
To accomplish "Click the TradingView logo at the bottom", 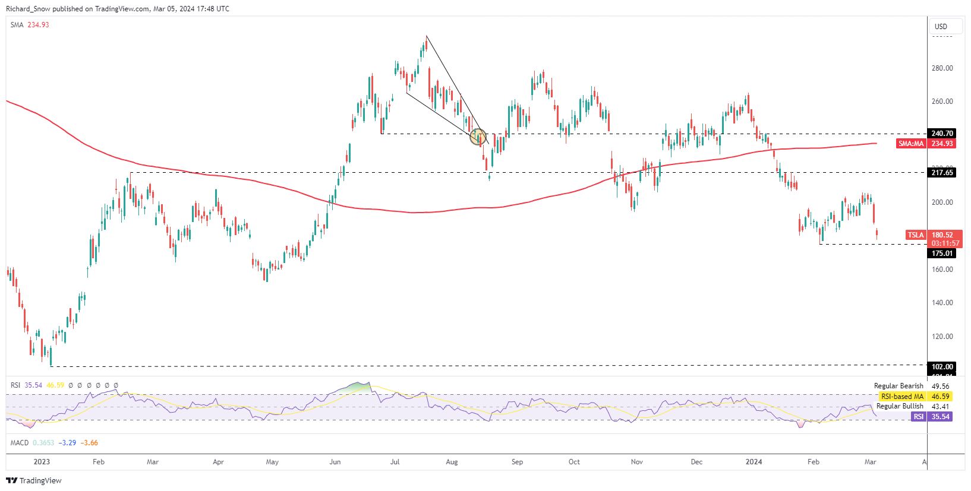I will 34,480.
